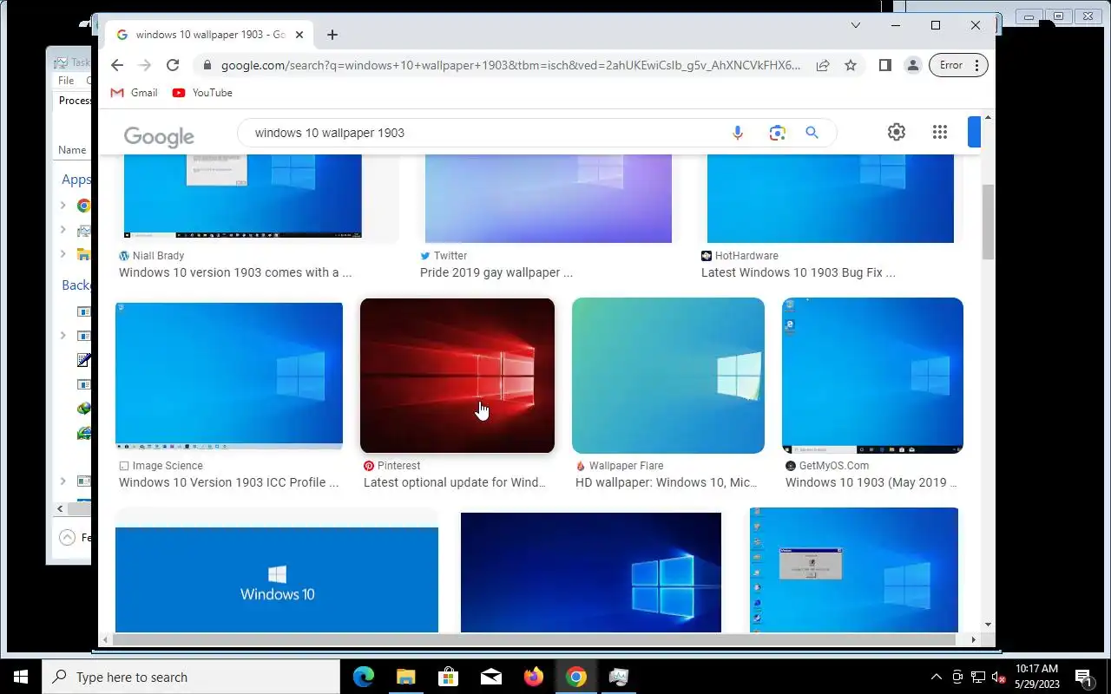Open File Explorer from taskbar
The width and height of the screenshot is (1111, 694).
pyautogui.click(x=406, y=677)
